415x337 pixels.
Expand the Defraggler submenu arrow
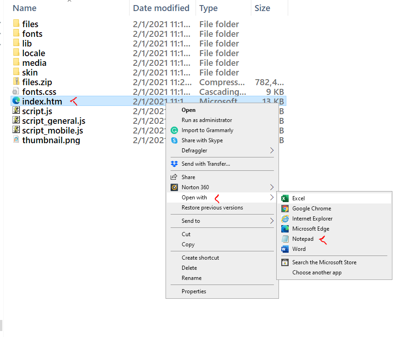pyautogui.click(x=272, y=151)
